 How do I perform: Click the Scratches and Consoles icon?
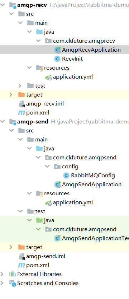point(13,283)
